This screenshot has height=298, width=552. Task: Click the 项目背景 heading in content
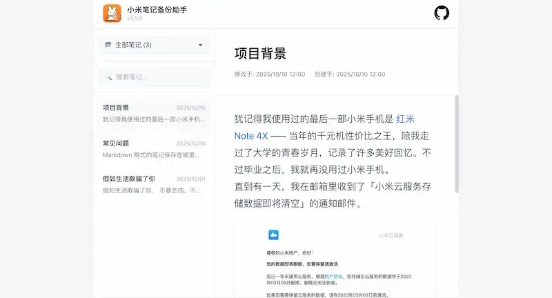[260, 54]
